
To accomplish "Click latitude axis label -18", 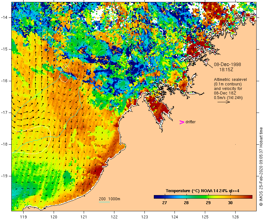I will coord(4,144).
